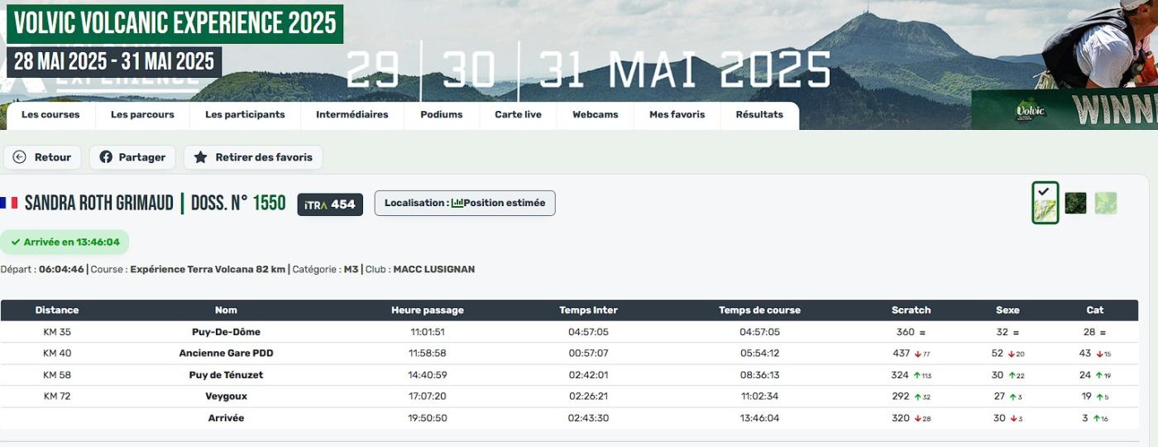Screen dimensions: 1158x447
Task: Open the Podiums tab
Action: [x=441, y=115]
